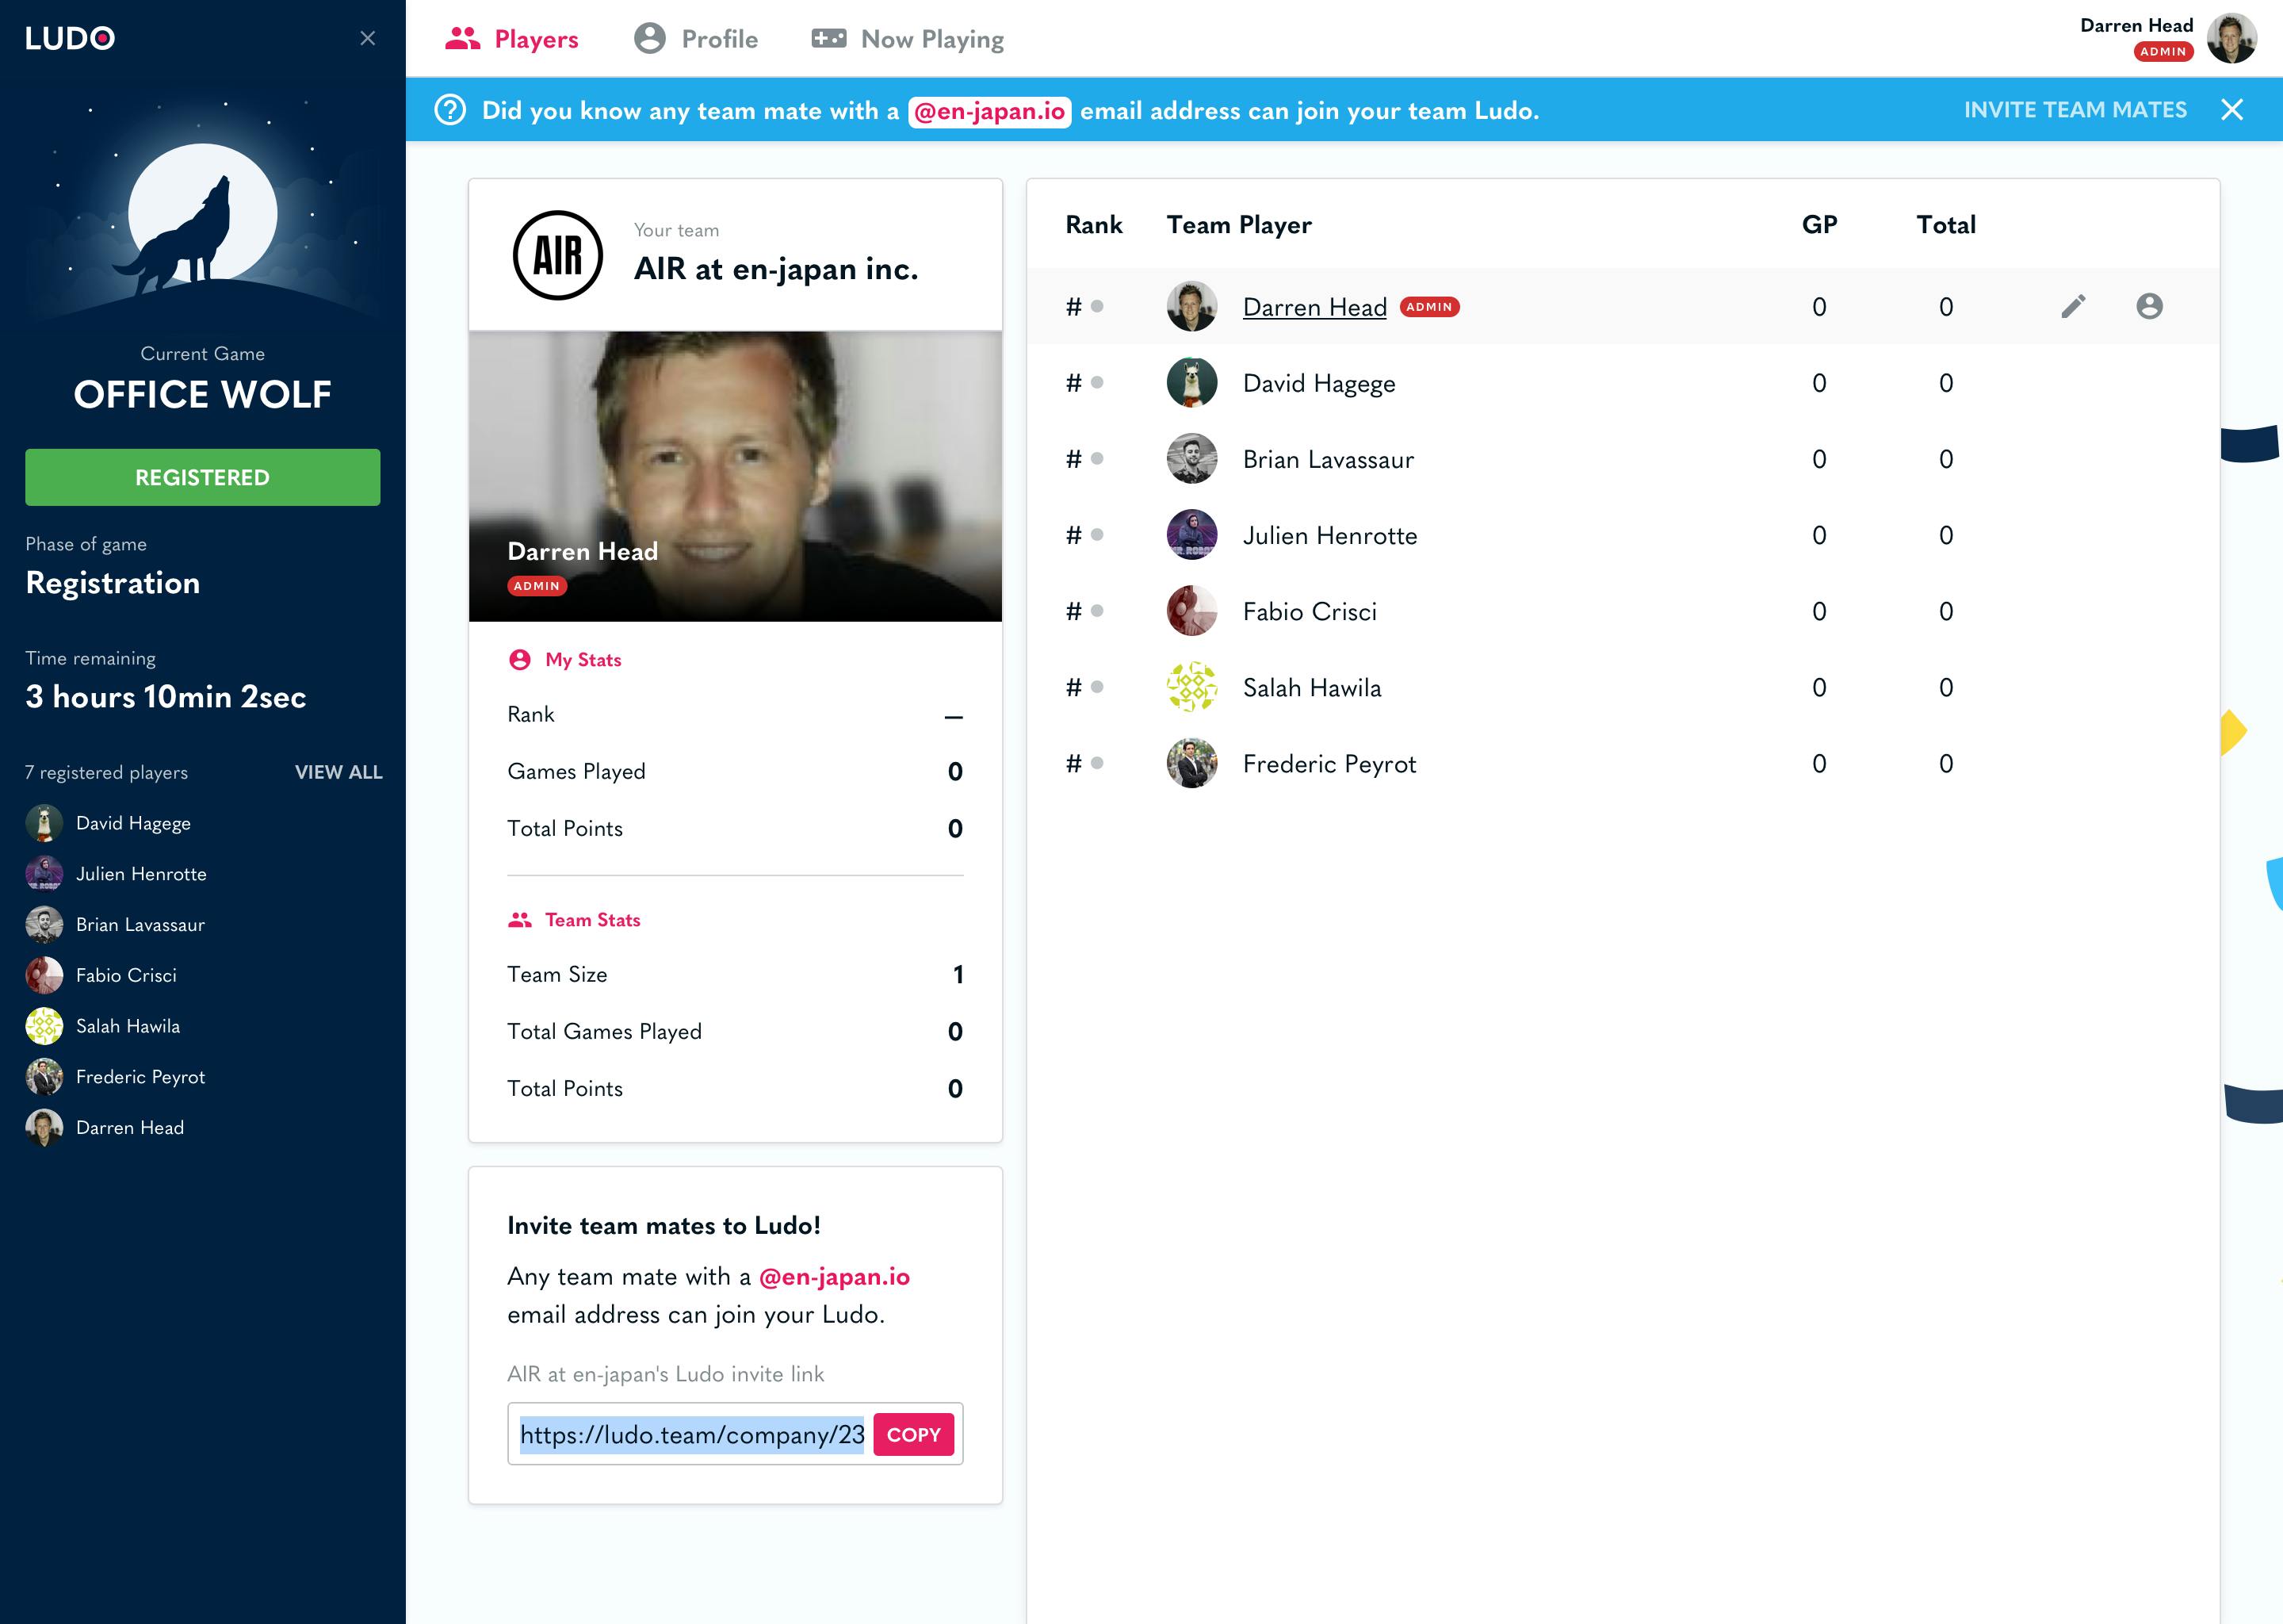Click the profile icon in Darren Head's row

[2149, 306]
